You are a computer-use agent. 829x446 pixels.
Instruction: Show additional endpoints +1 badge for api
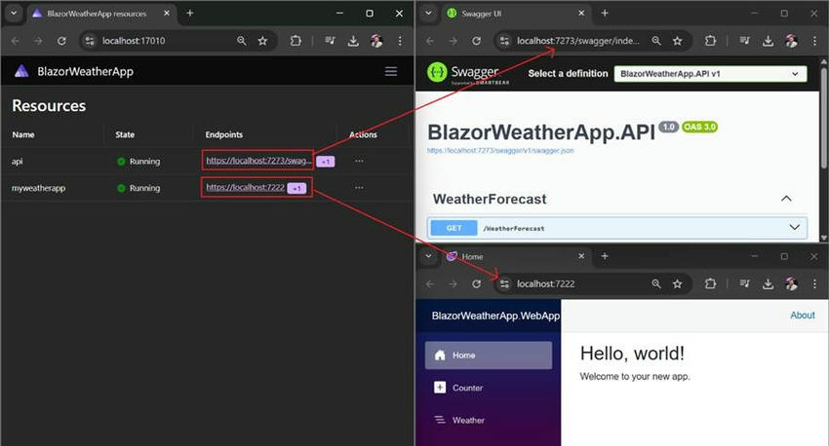tap(326, 162)
